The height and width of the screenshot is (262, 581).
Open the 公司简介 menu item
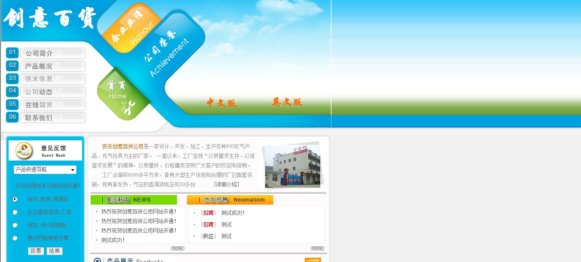pyautogui.click(x=53, y=53)
